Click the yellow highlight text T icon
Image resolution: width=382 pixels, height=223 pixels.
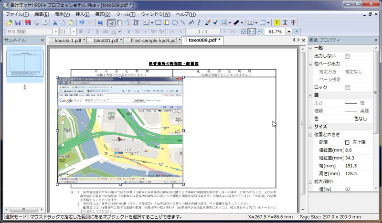click(x=277, y=22)
